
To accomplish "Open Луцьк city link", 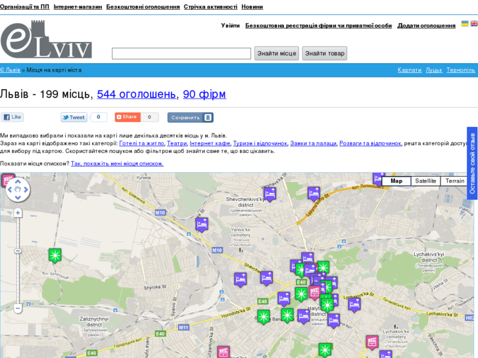I will tap(434, 70).
